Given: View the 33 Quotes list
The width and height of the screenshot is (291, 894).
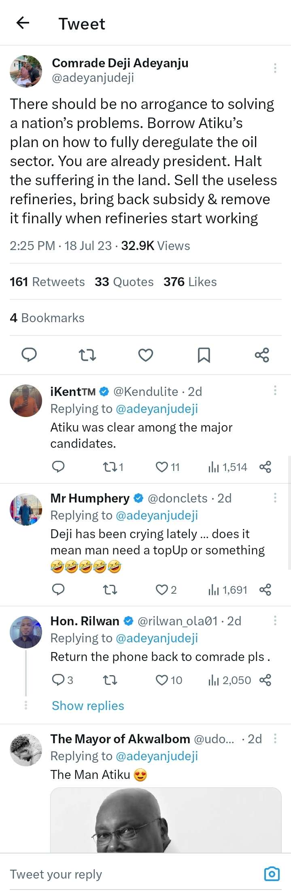Looking at the screenshot, I should point(124,282).
